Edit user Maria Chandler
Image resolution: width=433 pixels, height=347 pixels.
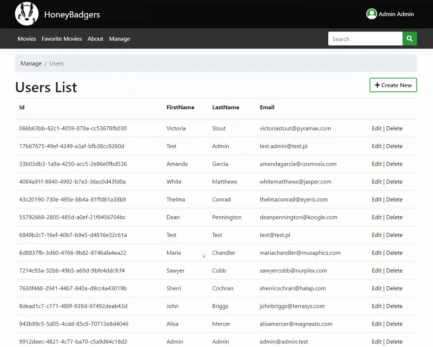pyautogui.click(x=376, y=253)
